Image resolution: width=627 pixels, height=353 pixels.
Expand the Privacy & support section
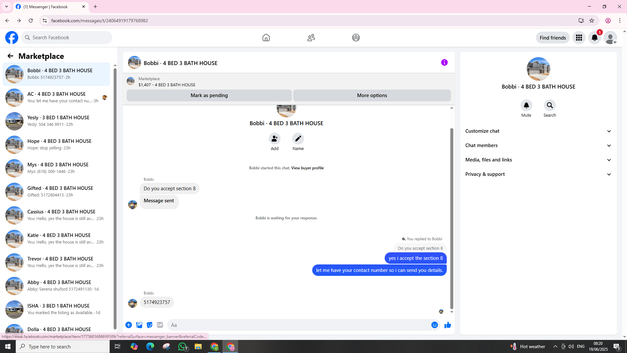coord(539,174)
